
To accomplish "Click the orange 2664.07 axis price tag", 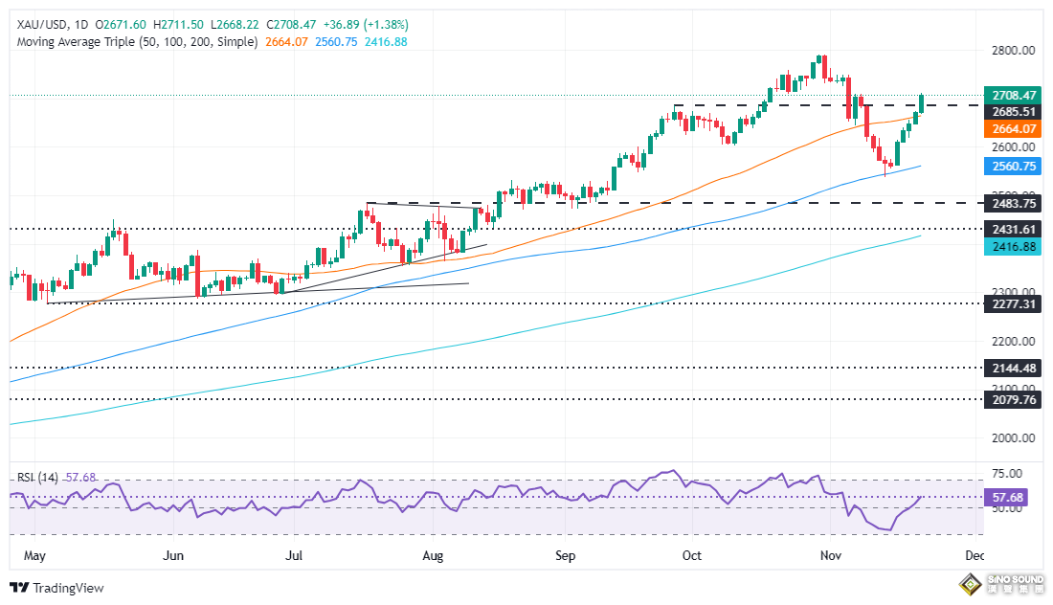I will point(1015,129).
